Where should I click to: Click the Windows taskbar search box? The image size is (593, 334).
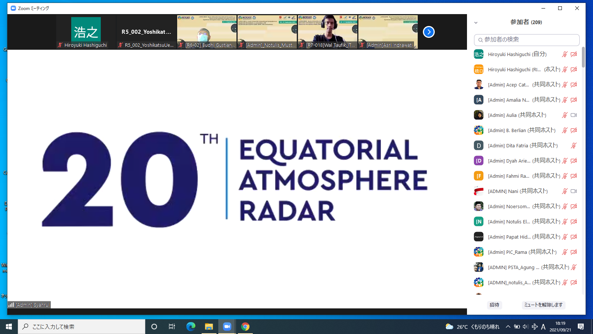click(82, 327)
